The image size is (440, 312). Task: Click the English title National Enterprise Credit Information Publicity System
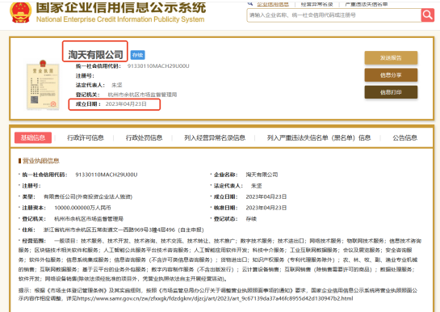point(120,19)
